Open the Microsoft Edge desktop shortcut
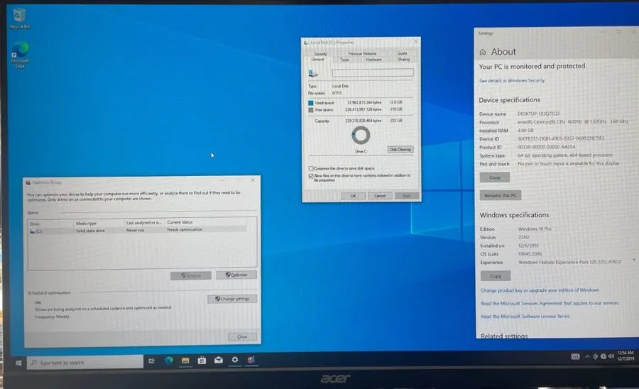This screenshot has width=639, height=389. 20,55
